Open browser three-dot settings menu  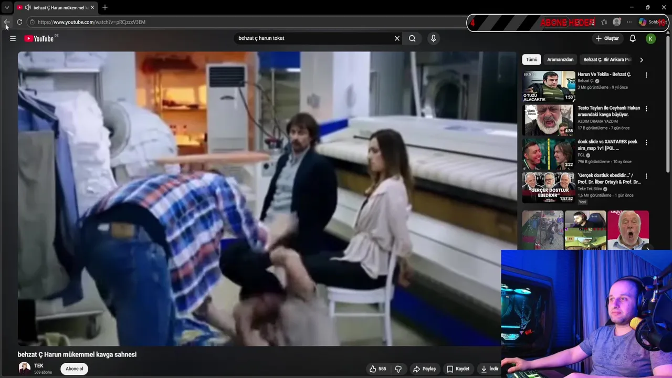click(629, 22)
